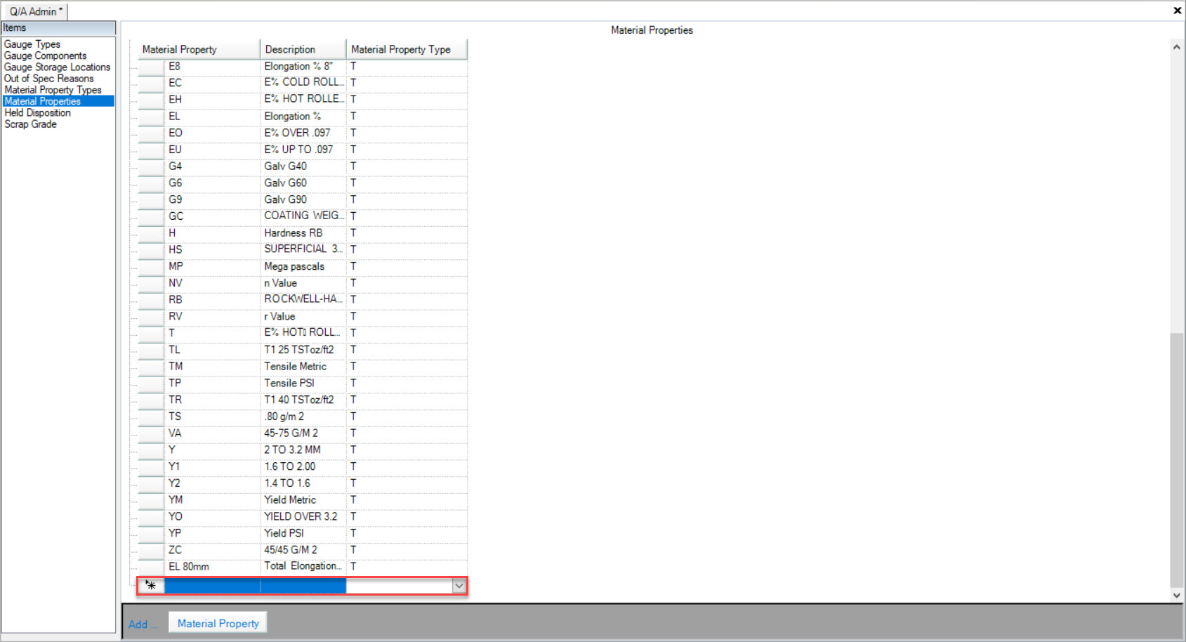This screenshot has height=642, width=1186.
Task: Click the new row Material Property cell
Action: 212,586
